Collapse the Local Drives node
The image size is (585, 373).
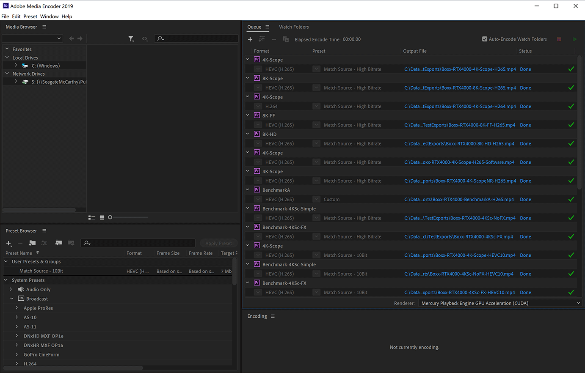pos(7,58)
